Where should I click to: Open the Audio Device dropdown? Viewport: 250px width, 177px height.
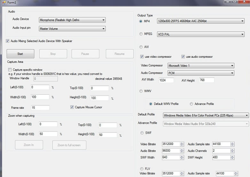[x=72, y=20]
